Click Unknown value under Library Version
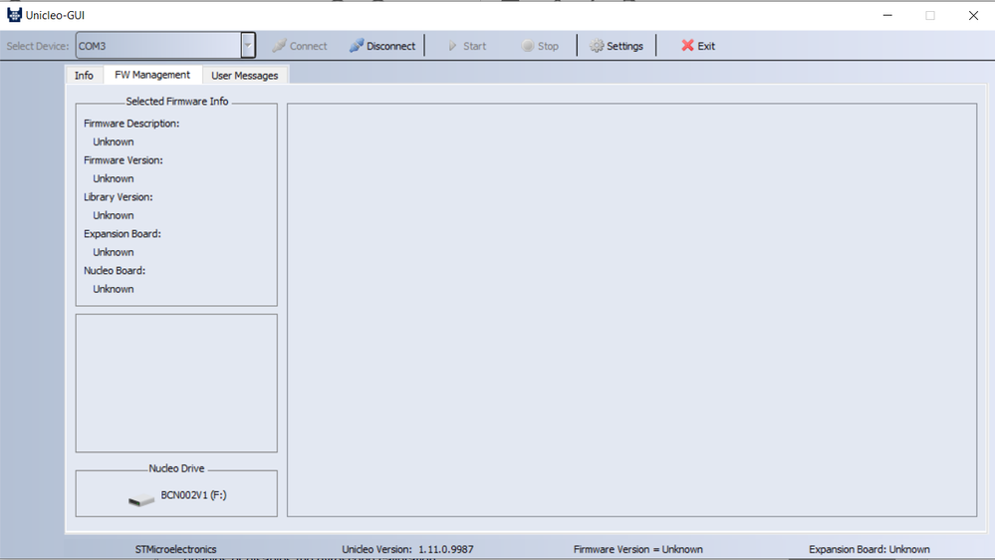995x560 pixels. point(114,215)
